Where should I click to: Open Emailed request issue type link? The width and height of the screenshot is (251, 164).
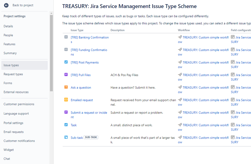[x=82, y=100]
